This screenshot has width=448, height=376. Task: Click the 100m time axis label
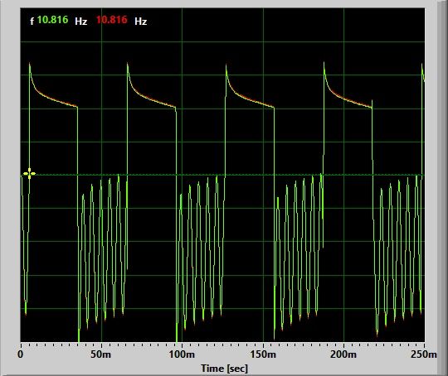[x=182, y=354]
